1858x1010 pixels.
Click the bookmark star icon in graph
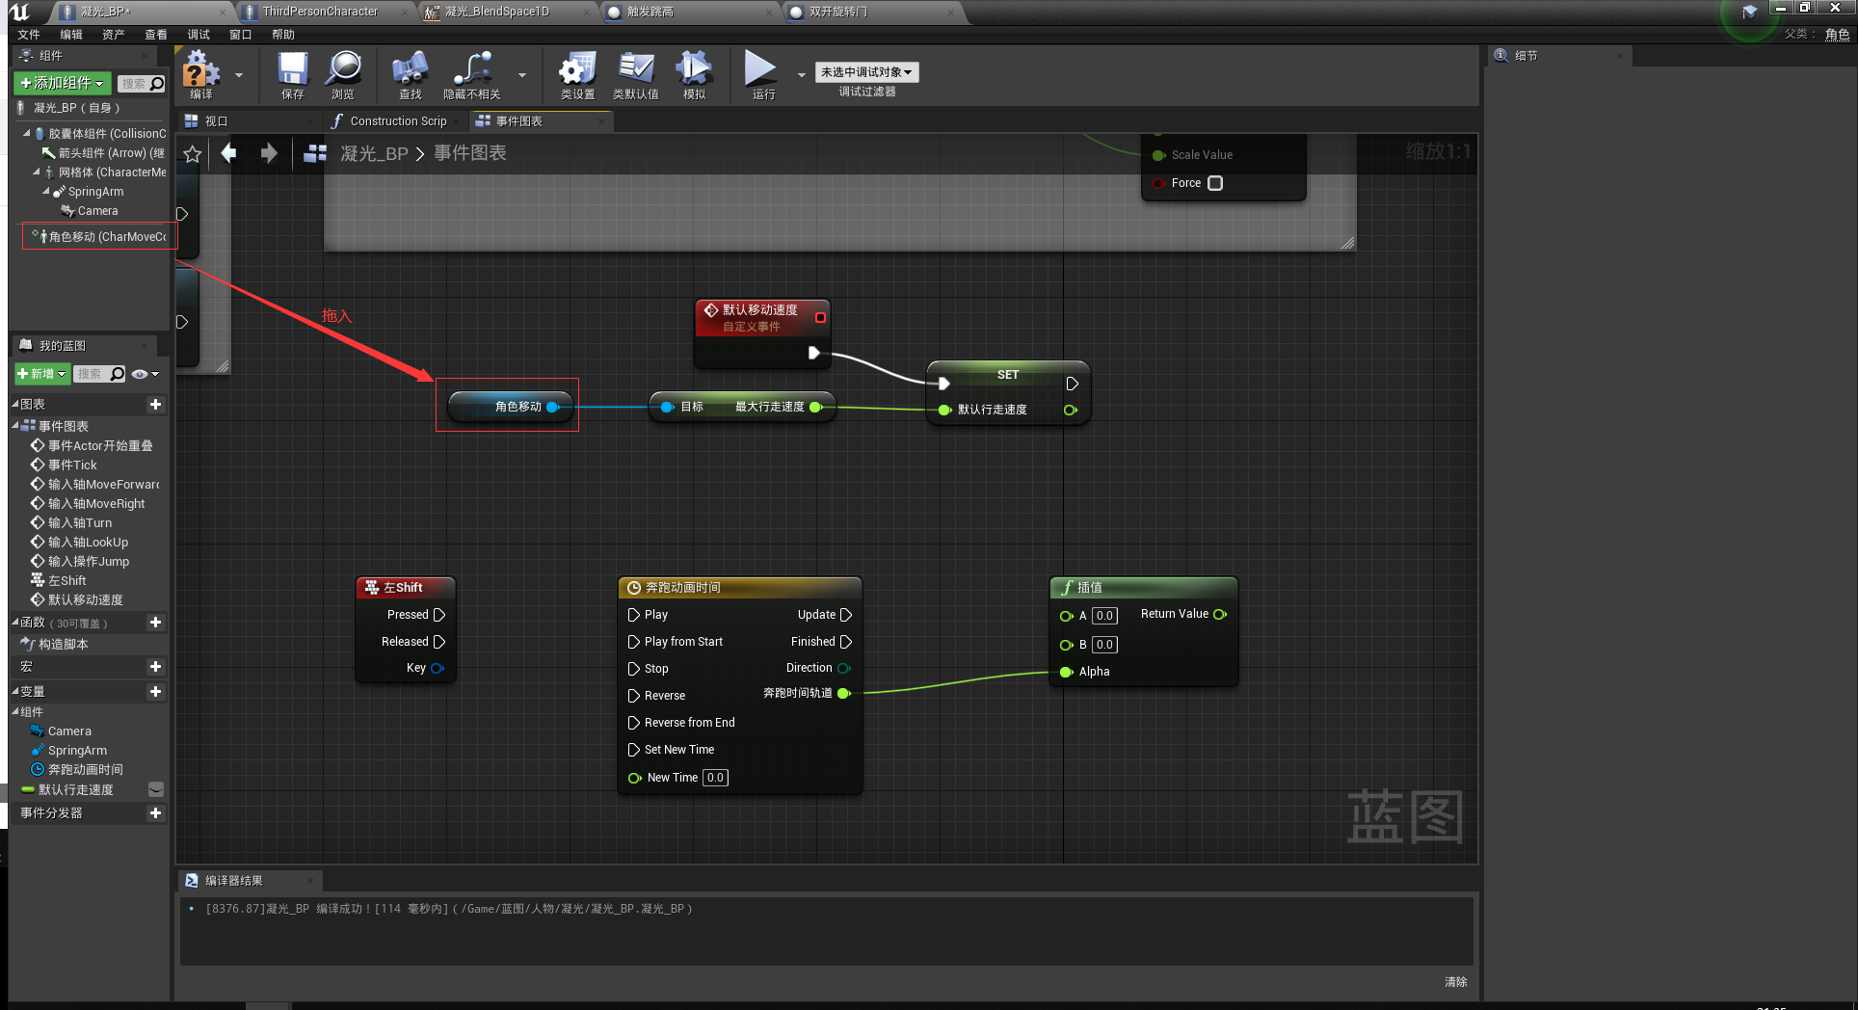pos(193,154)
